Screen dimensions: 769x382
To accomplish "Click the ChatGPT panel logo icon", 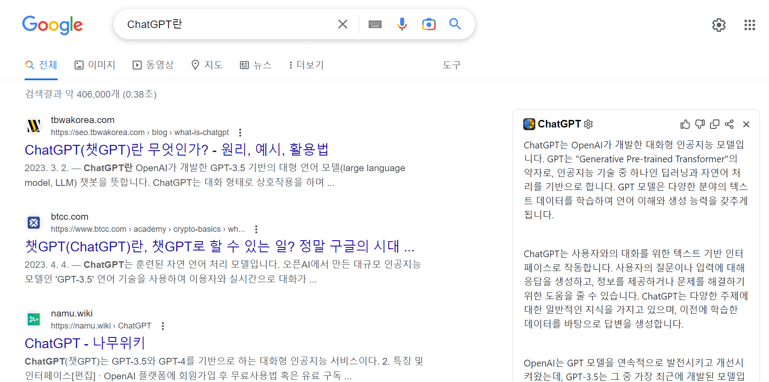I will coord(529,124).
